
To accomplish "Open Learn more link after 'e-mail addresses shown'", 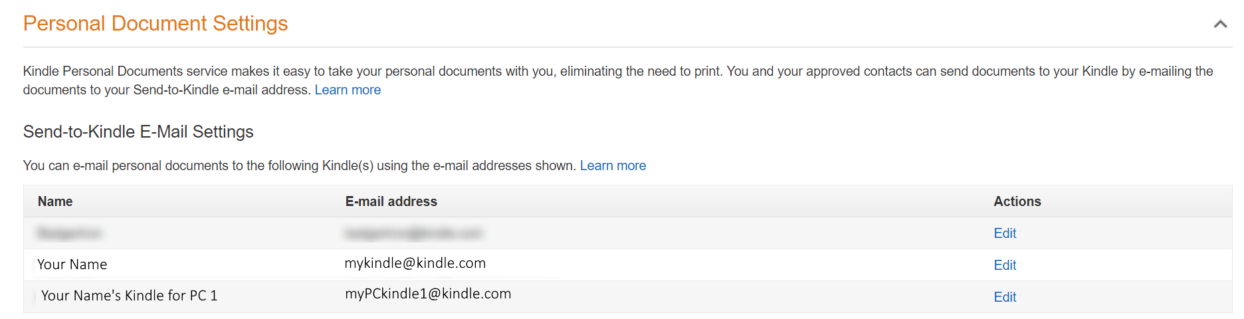I will click(x=613, y=165).
